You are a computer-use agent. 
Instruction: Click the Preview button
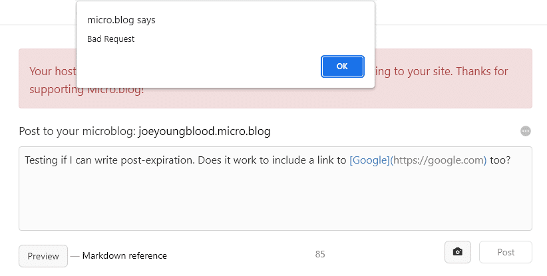click(43, 256)
